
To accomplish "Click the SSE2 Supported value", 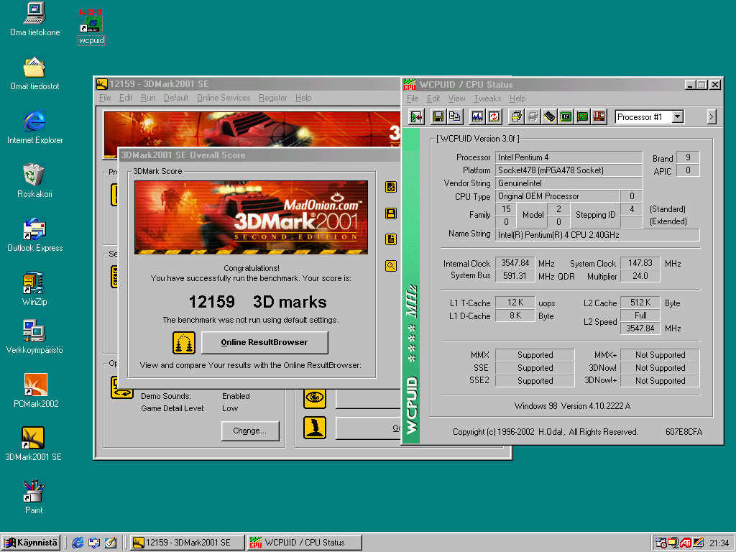I will pos(535,381).
